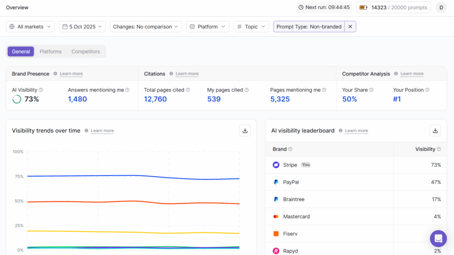Click the info icon beside Your Position
The width and height of the screenshot is (454, 255).
(x=427, y=90)
